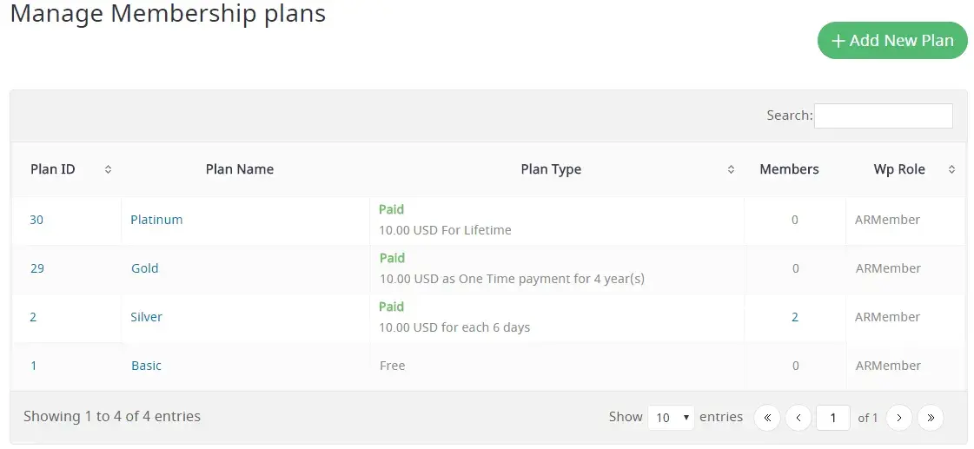Go to the first page of entries
The image size is (974, 449).
[766, 418]
